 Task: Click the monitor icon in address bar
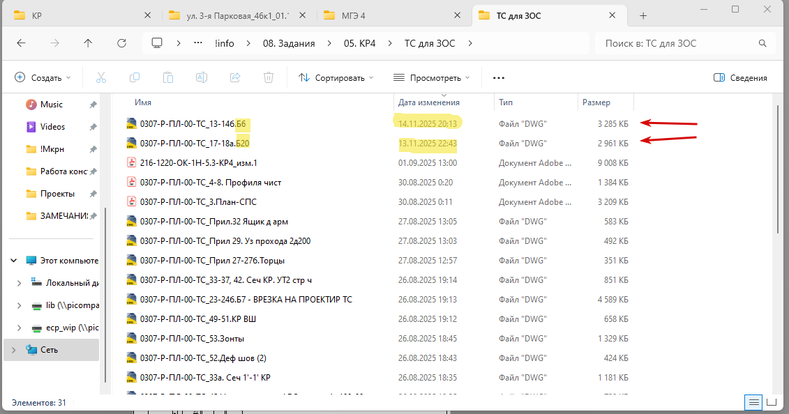(x=157, y=43)
